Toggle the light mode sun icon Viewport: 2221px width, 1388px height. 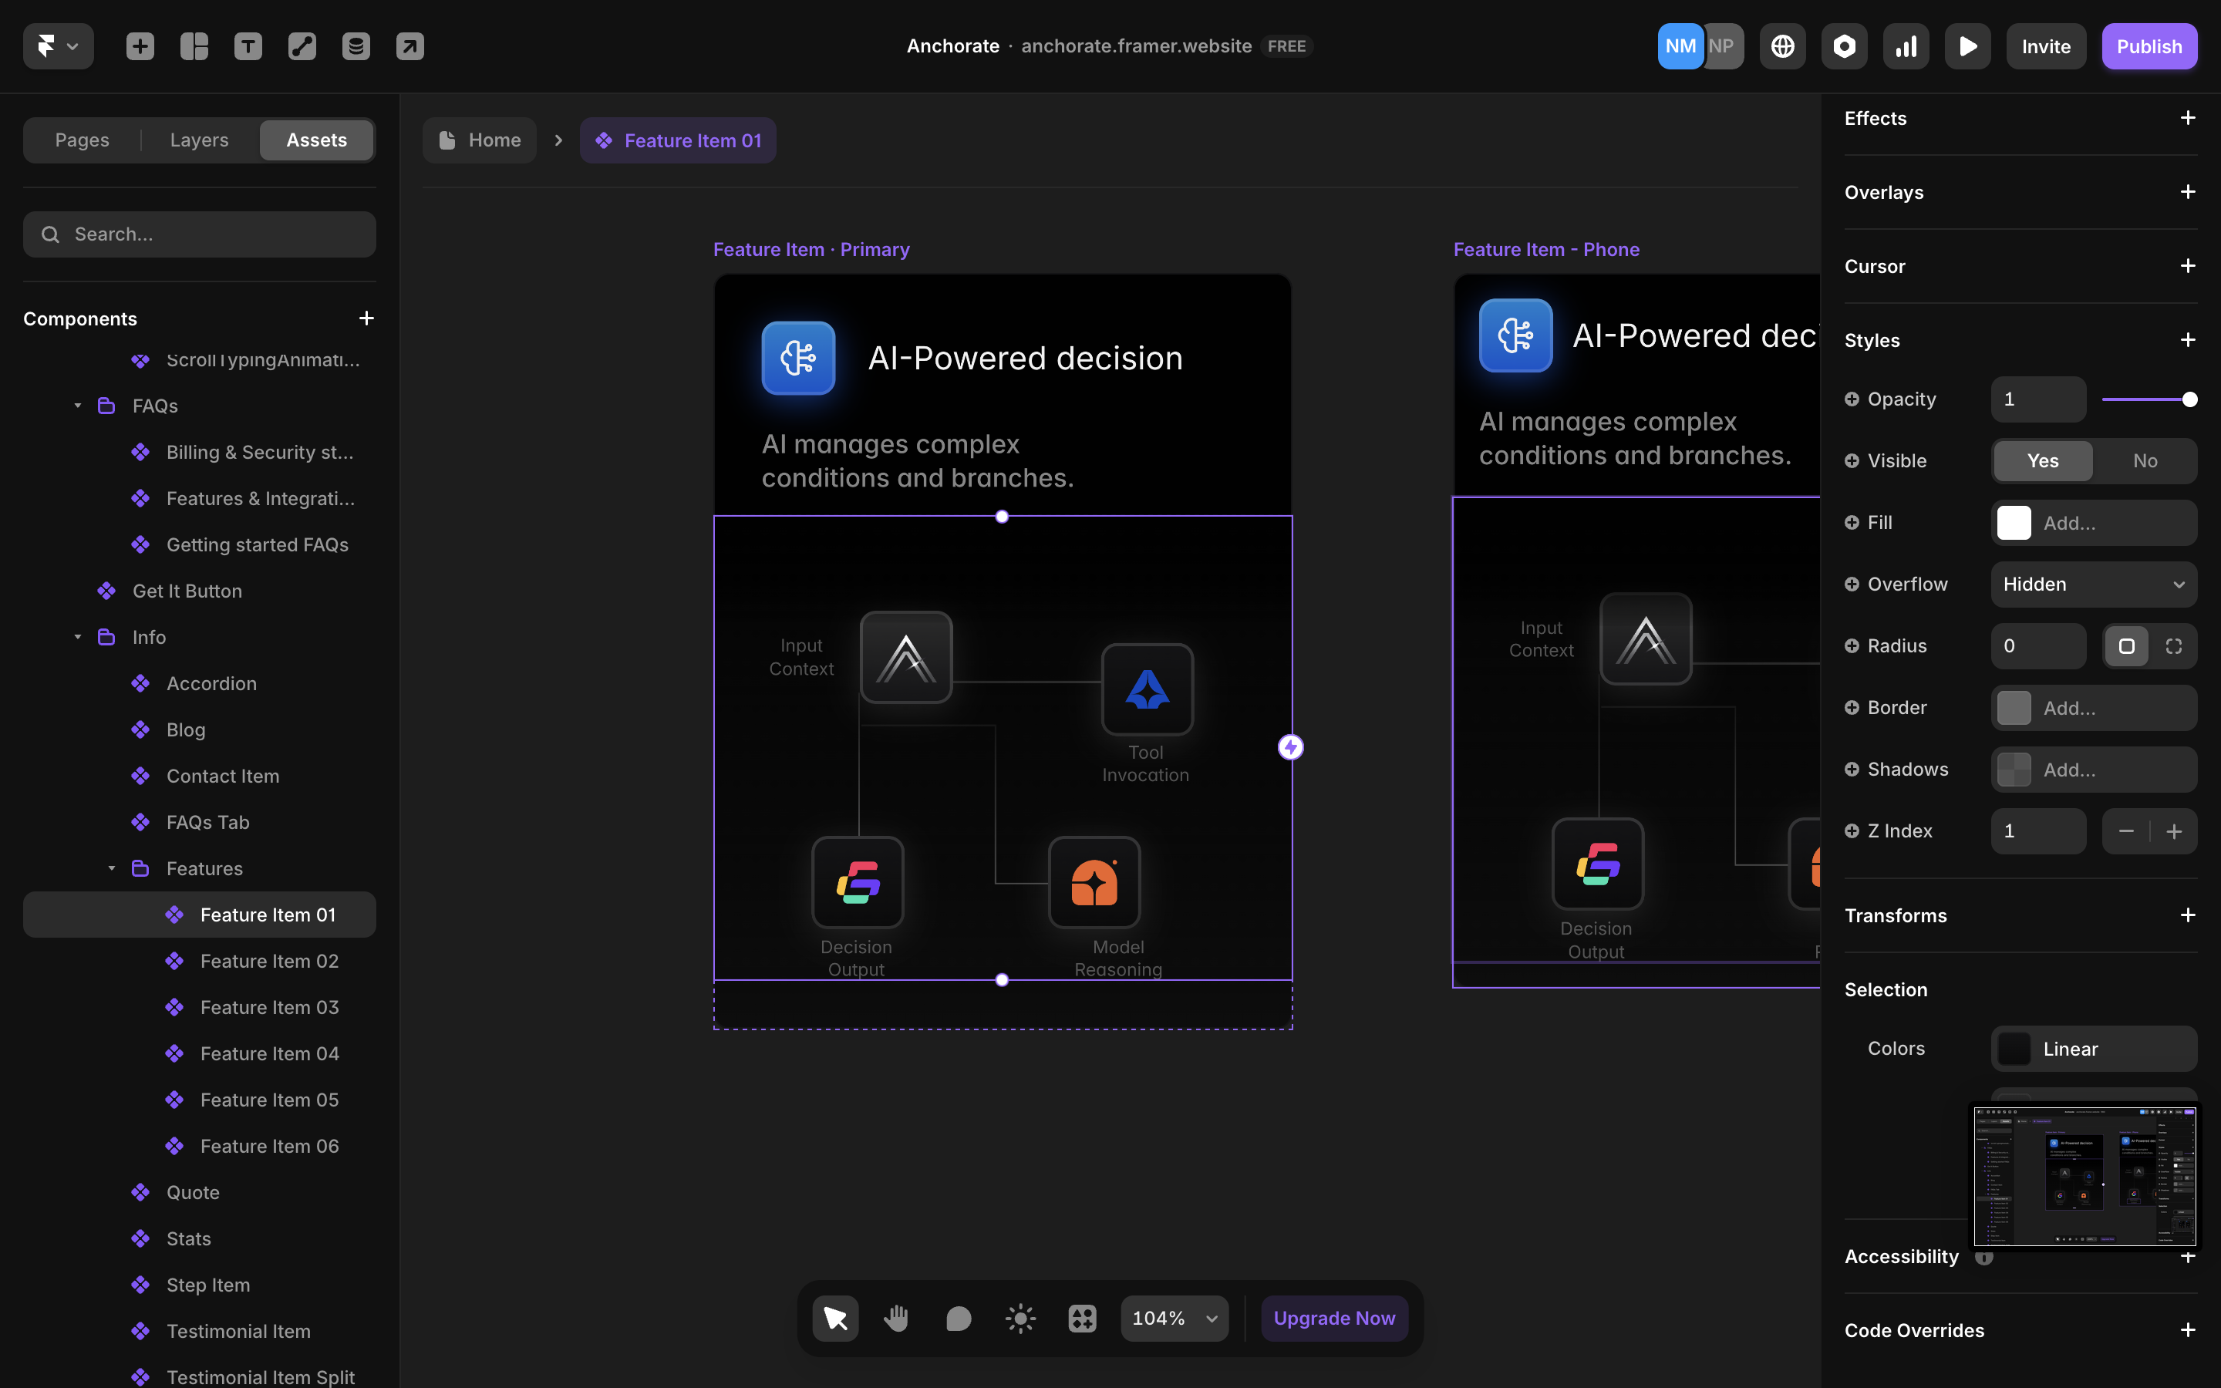click(1020, 1319)
